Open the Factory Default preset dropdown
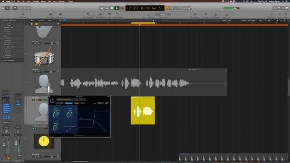 point(71,100)
